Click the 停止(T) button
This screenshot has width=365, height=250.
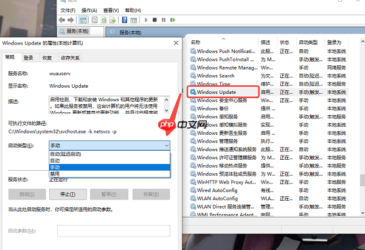(68, 195)
